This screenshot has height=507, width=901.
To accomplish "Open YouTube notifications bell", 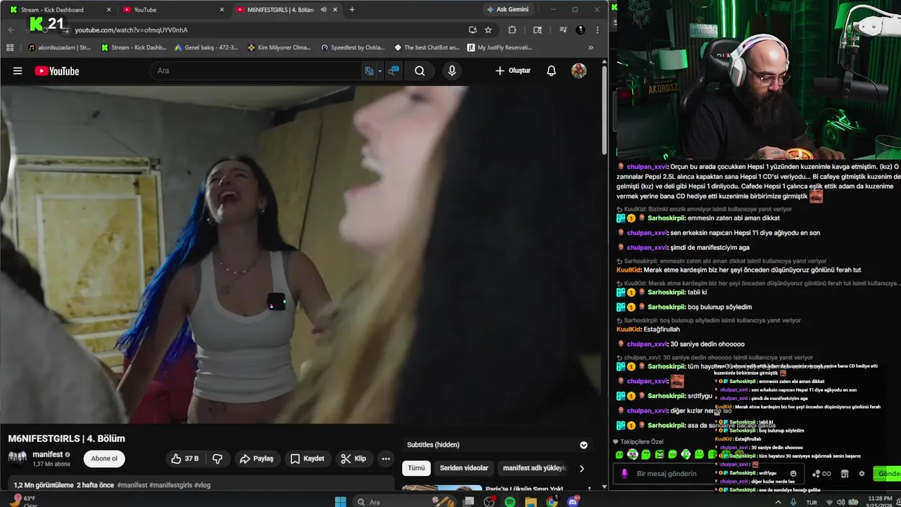I will tap(551, 70).
